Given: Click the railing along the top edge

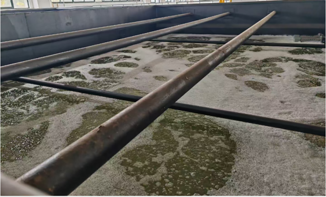Looking at the screenshot, I should coord(98,1).
